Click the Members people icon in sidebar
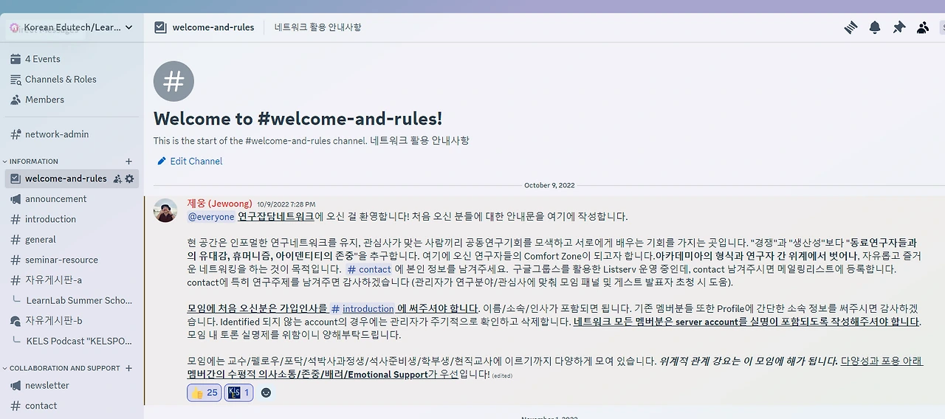Image resolution: width=945 pixels, height=419 pixels. click(16, 100)
